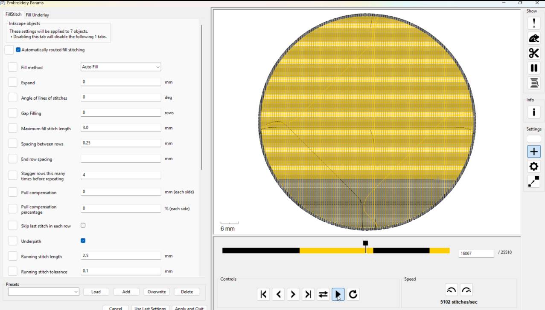Step back one stitch with left arrow
Screen dimensions: 545x310
(x=278, y=294)
